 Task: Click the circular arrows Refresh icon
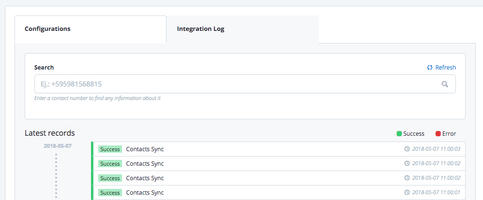[x=429, y=68]
